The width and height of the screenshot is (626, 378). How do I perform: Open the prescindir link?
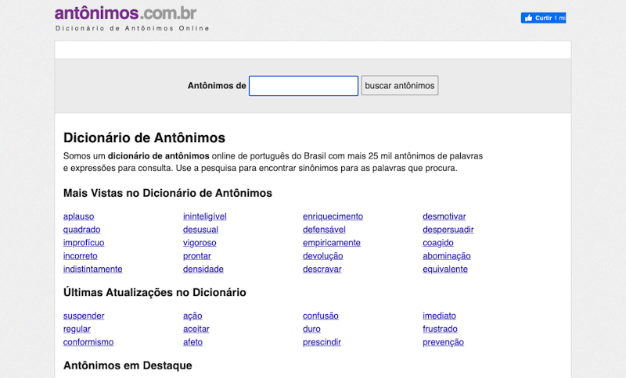(x=322, y=342)
